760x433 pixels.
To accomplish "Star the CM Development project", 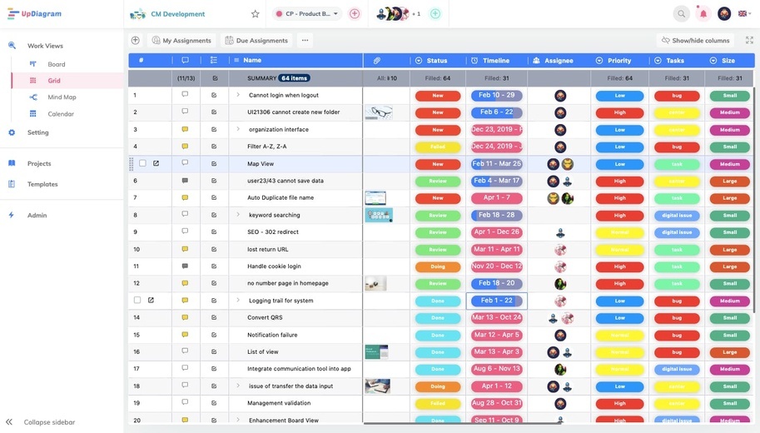I will point(255,14).
